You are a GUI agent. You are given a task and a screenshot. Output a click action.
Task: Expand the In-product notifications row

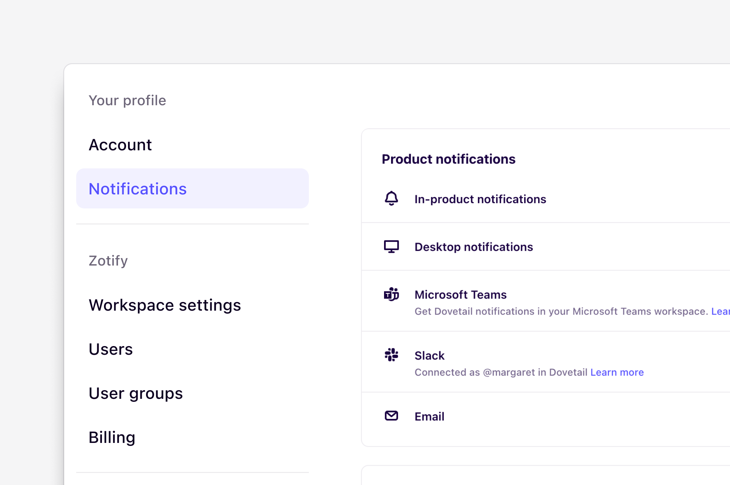coord(480,199)
